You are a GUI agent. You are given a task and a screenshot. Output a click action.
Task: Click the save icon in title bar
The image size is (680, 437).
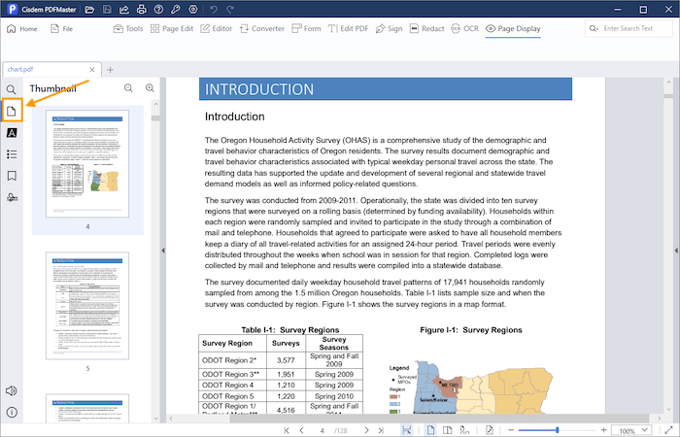[x=107, y=9]
